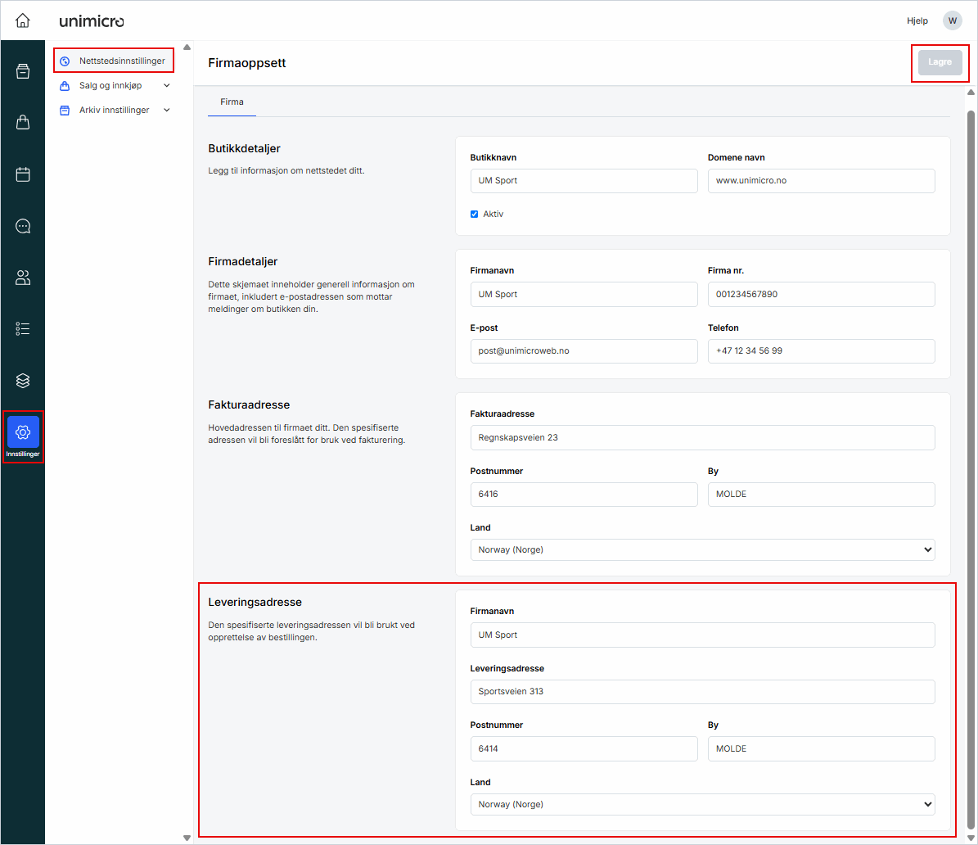Click the home icon in top bar
978x845 pixels.
point(22,20)
